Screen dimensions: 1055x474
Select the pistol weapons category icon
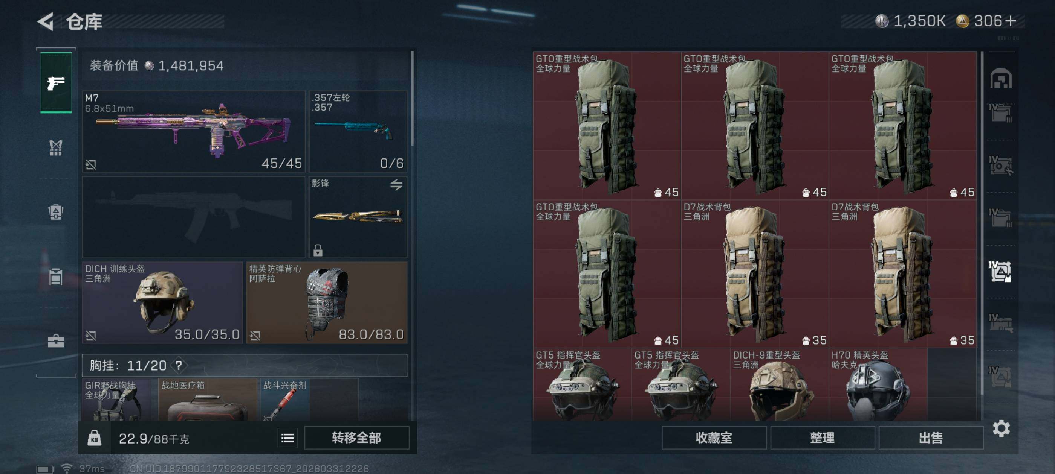click(56, 82)
